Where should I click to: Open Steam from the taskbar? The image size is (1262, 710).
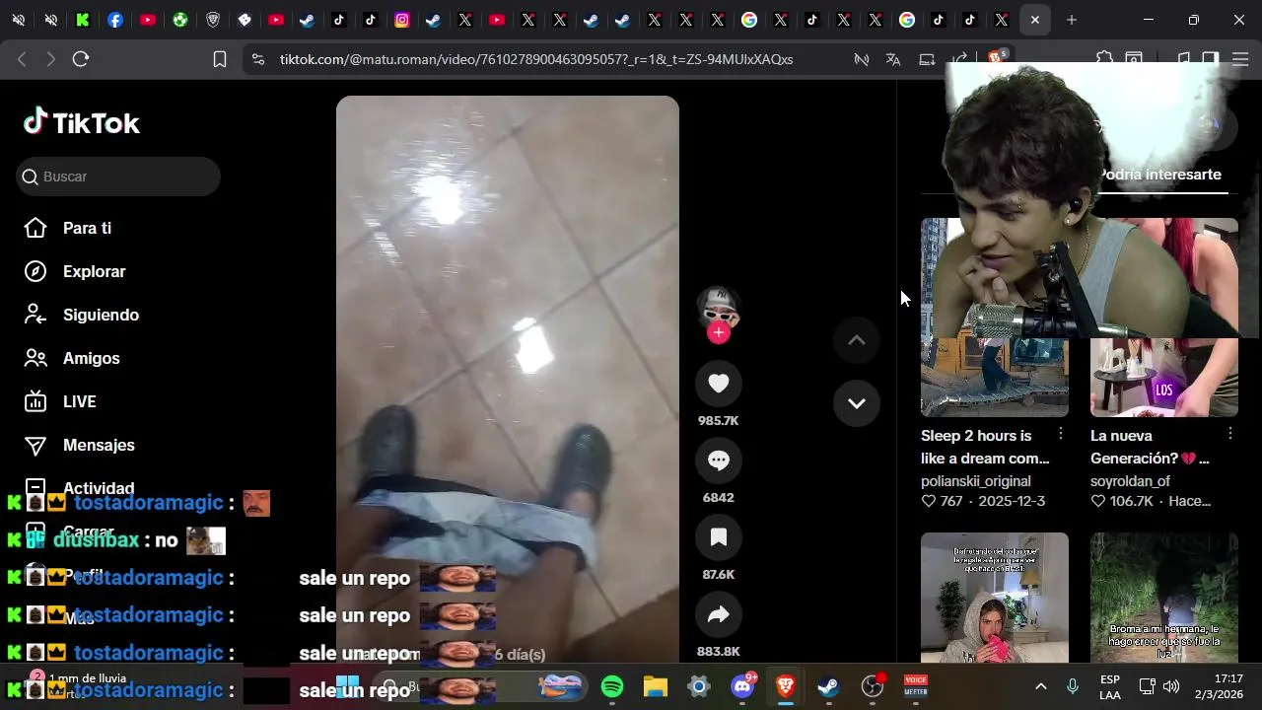point(829,686)
